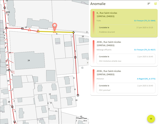
Task: Click manhole square on vertical pipe near 3
Action: click(x=75, y=57)
